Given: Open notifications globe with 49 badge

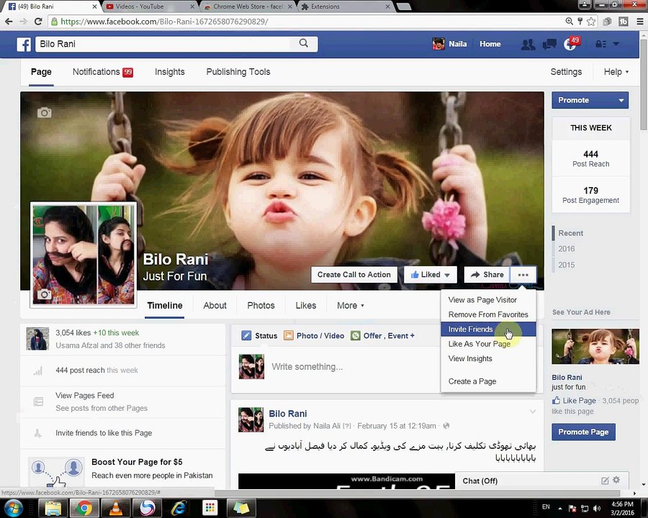Looking at the screenshot, I should (570, 44).
